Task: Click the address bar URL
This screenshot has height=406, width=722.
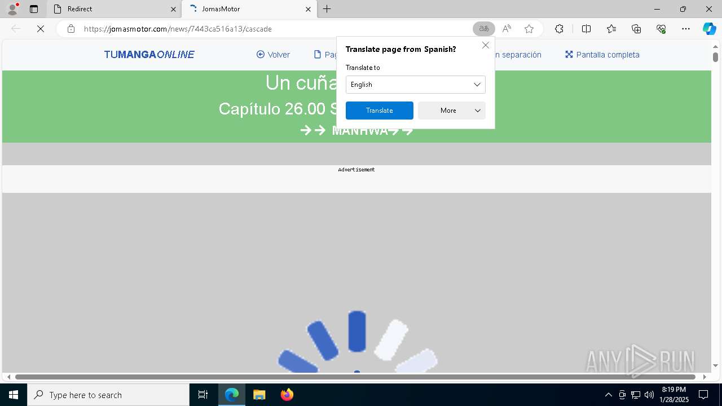Action: pos(178,29)
